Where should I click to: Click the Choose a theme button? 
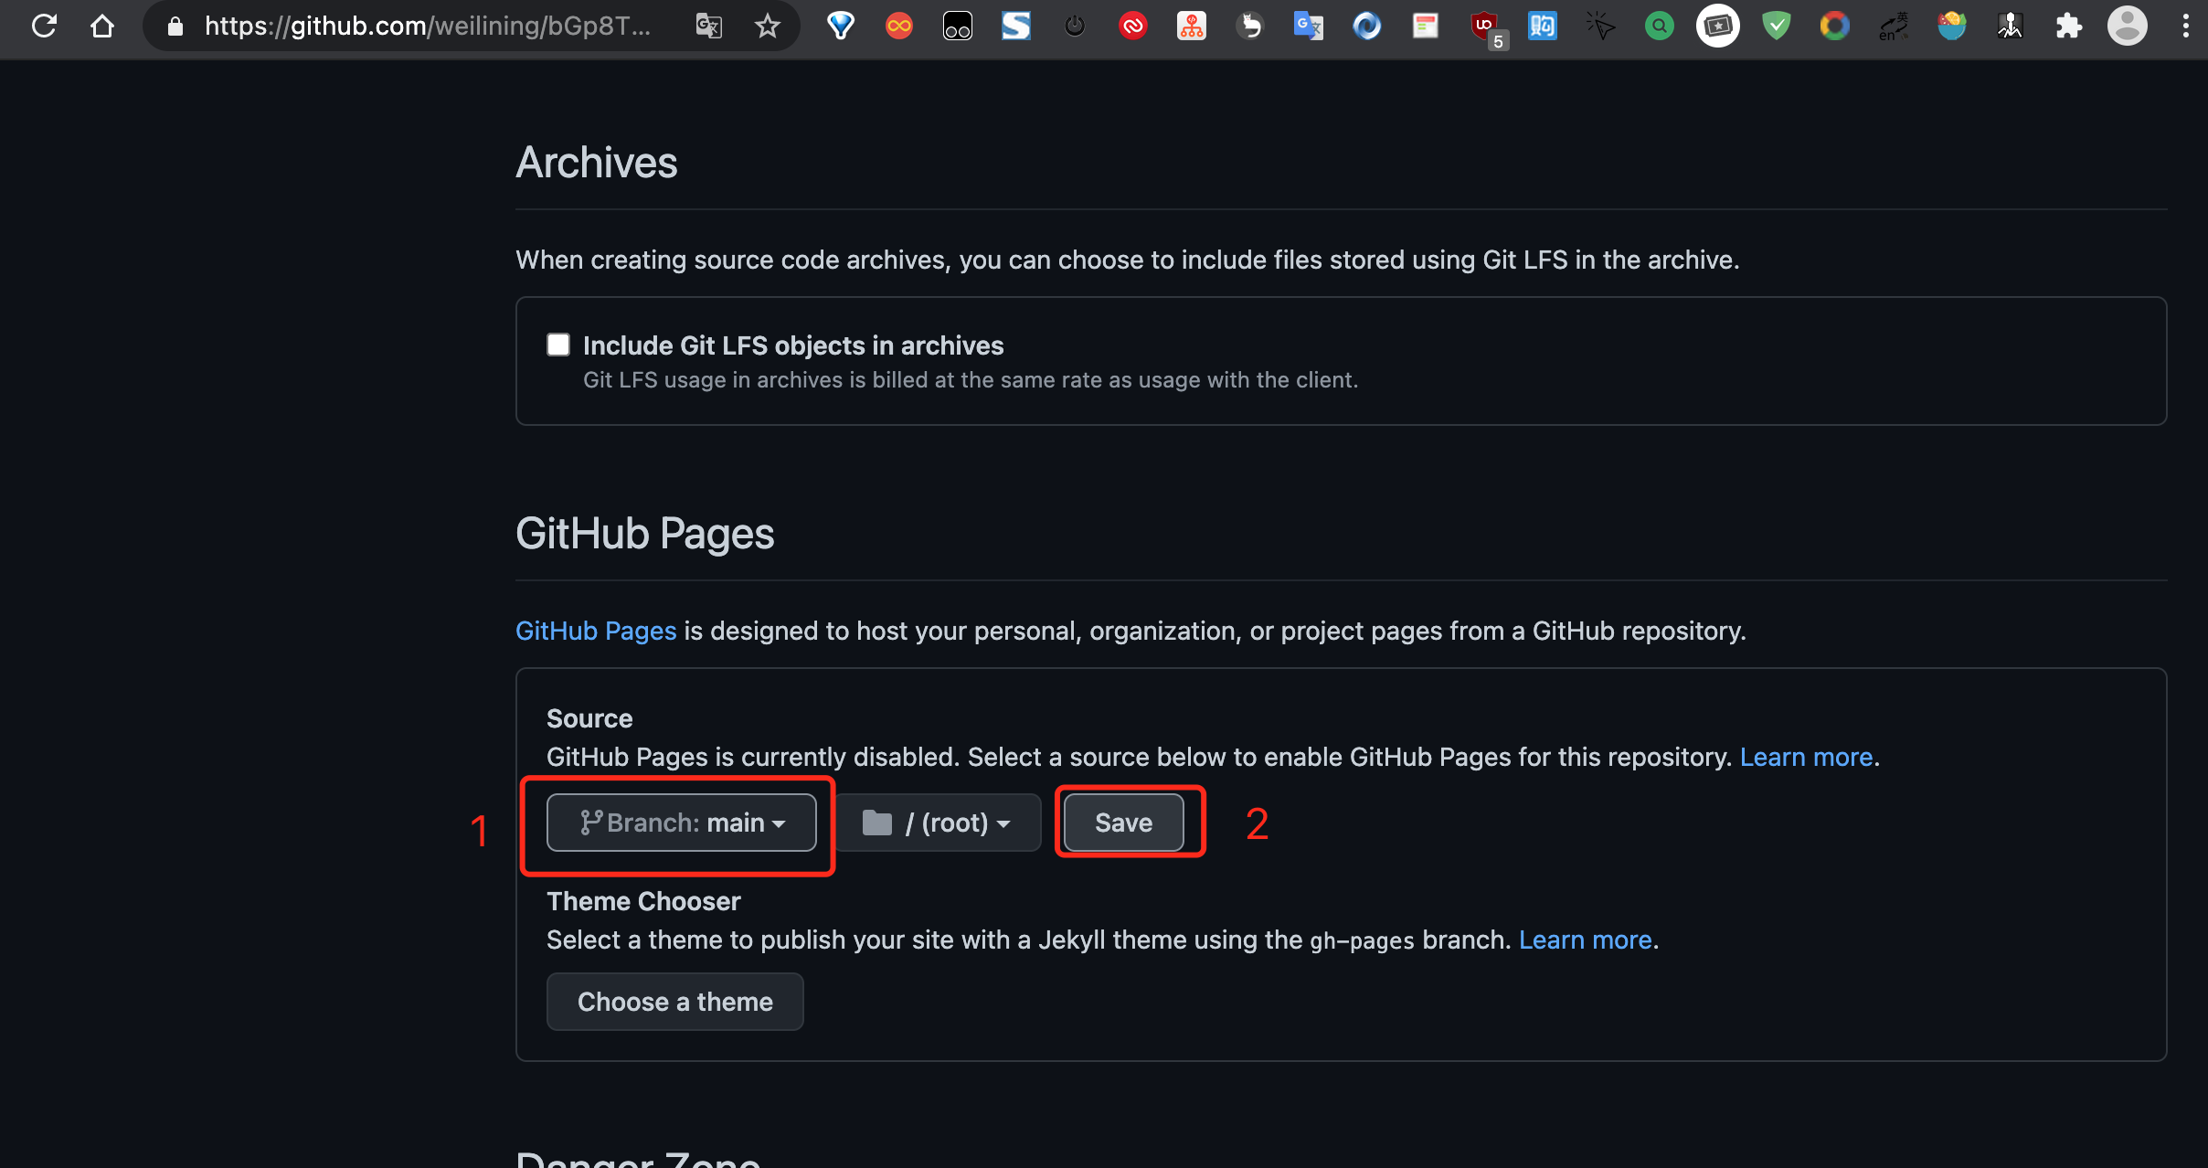click(x=674, y=1002)
